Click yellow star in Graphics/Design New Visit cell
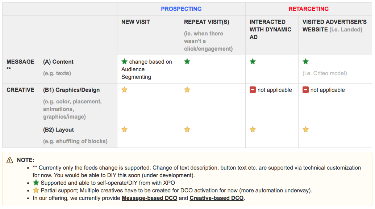This screenshot has width=375, height=209. tap(125, 90)
